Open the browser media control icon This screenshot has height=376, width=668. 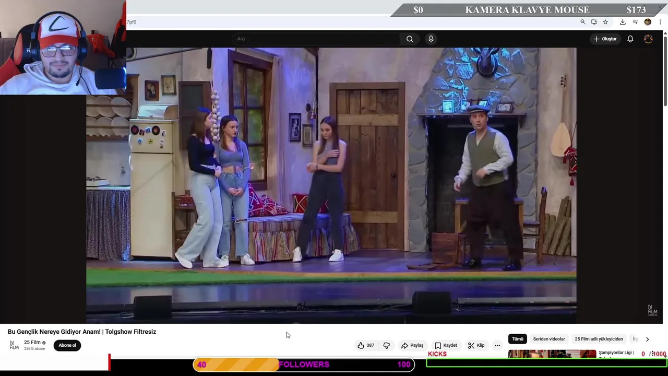[x=635, y=22]
